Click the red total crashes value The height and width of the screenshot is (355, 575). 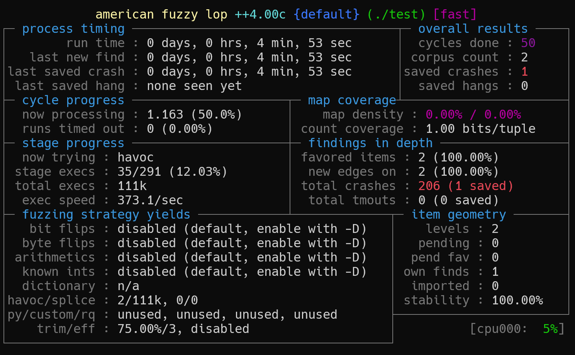(465, 186)
